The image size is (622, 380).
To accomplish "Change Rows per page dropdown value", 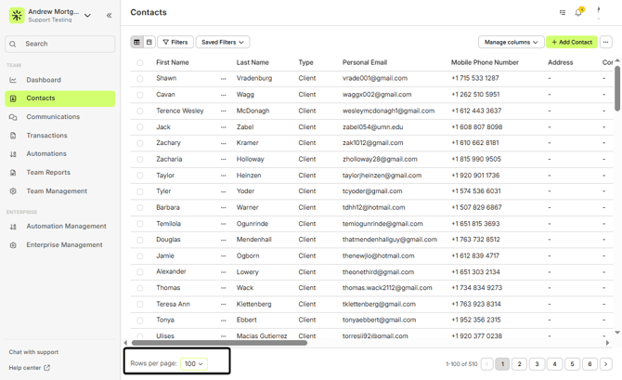I will (194, 363).
